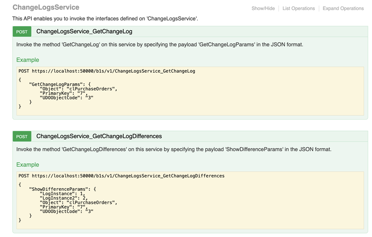Collapse the ChangeLogsService_GetChangeLog operation title

(84, 31)
